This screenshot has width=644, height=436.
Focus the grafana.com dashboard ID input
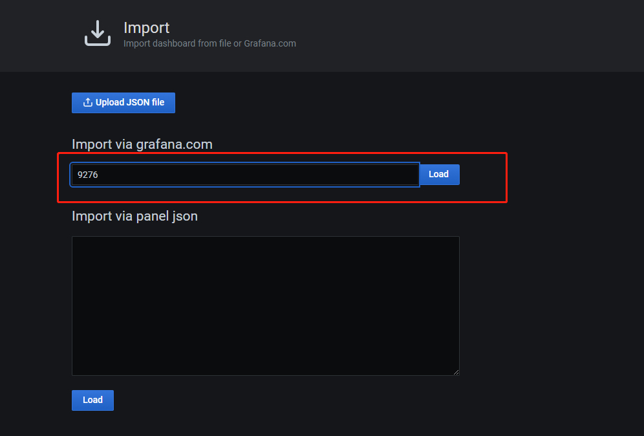point(245,175)
